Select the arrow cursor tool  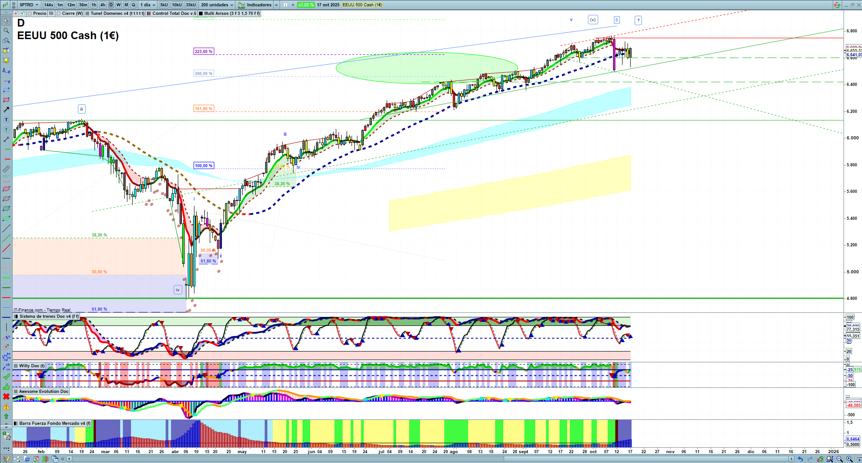[6, 21]
